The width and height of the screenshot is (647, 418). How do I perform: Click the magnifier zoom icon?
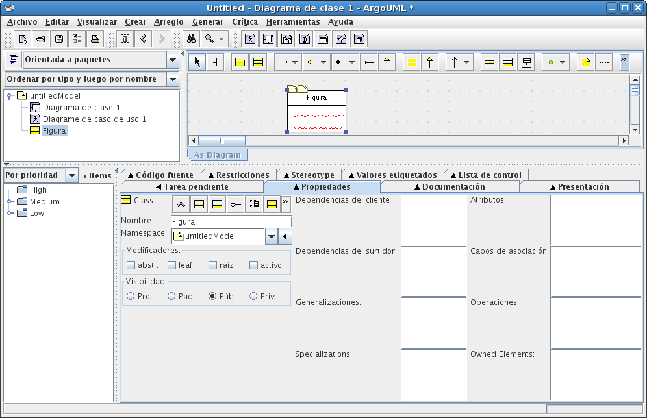pos(210,39)
